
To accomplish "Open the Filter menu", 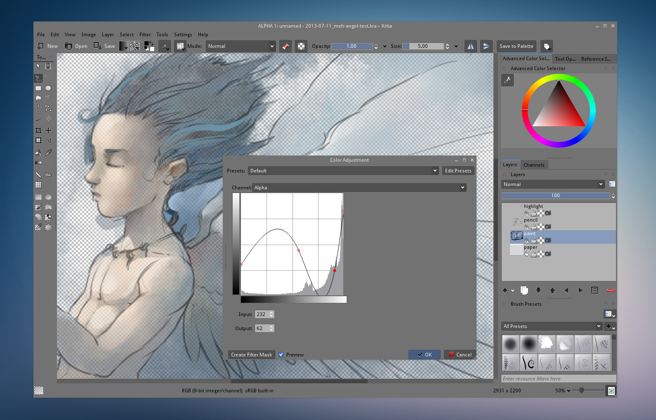I will [x=145, y=35].
